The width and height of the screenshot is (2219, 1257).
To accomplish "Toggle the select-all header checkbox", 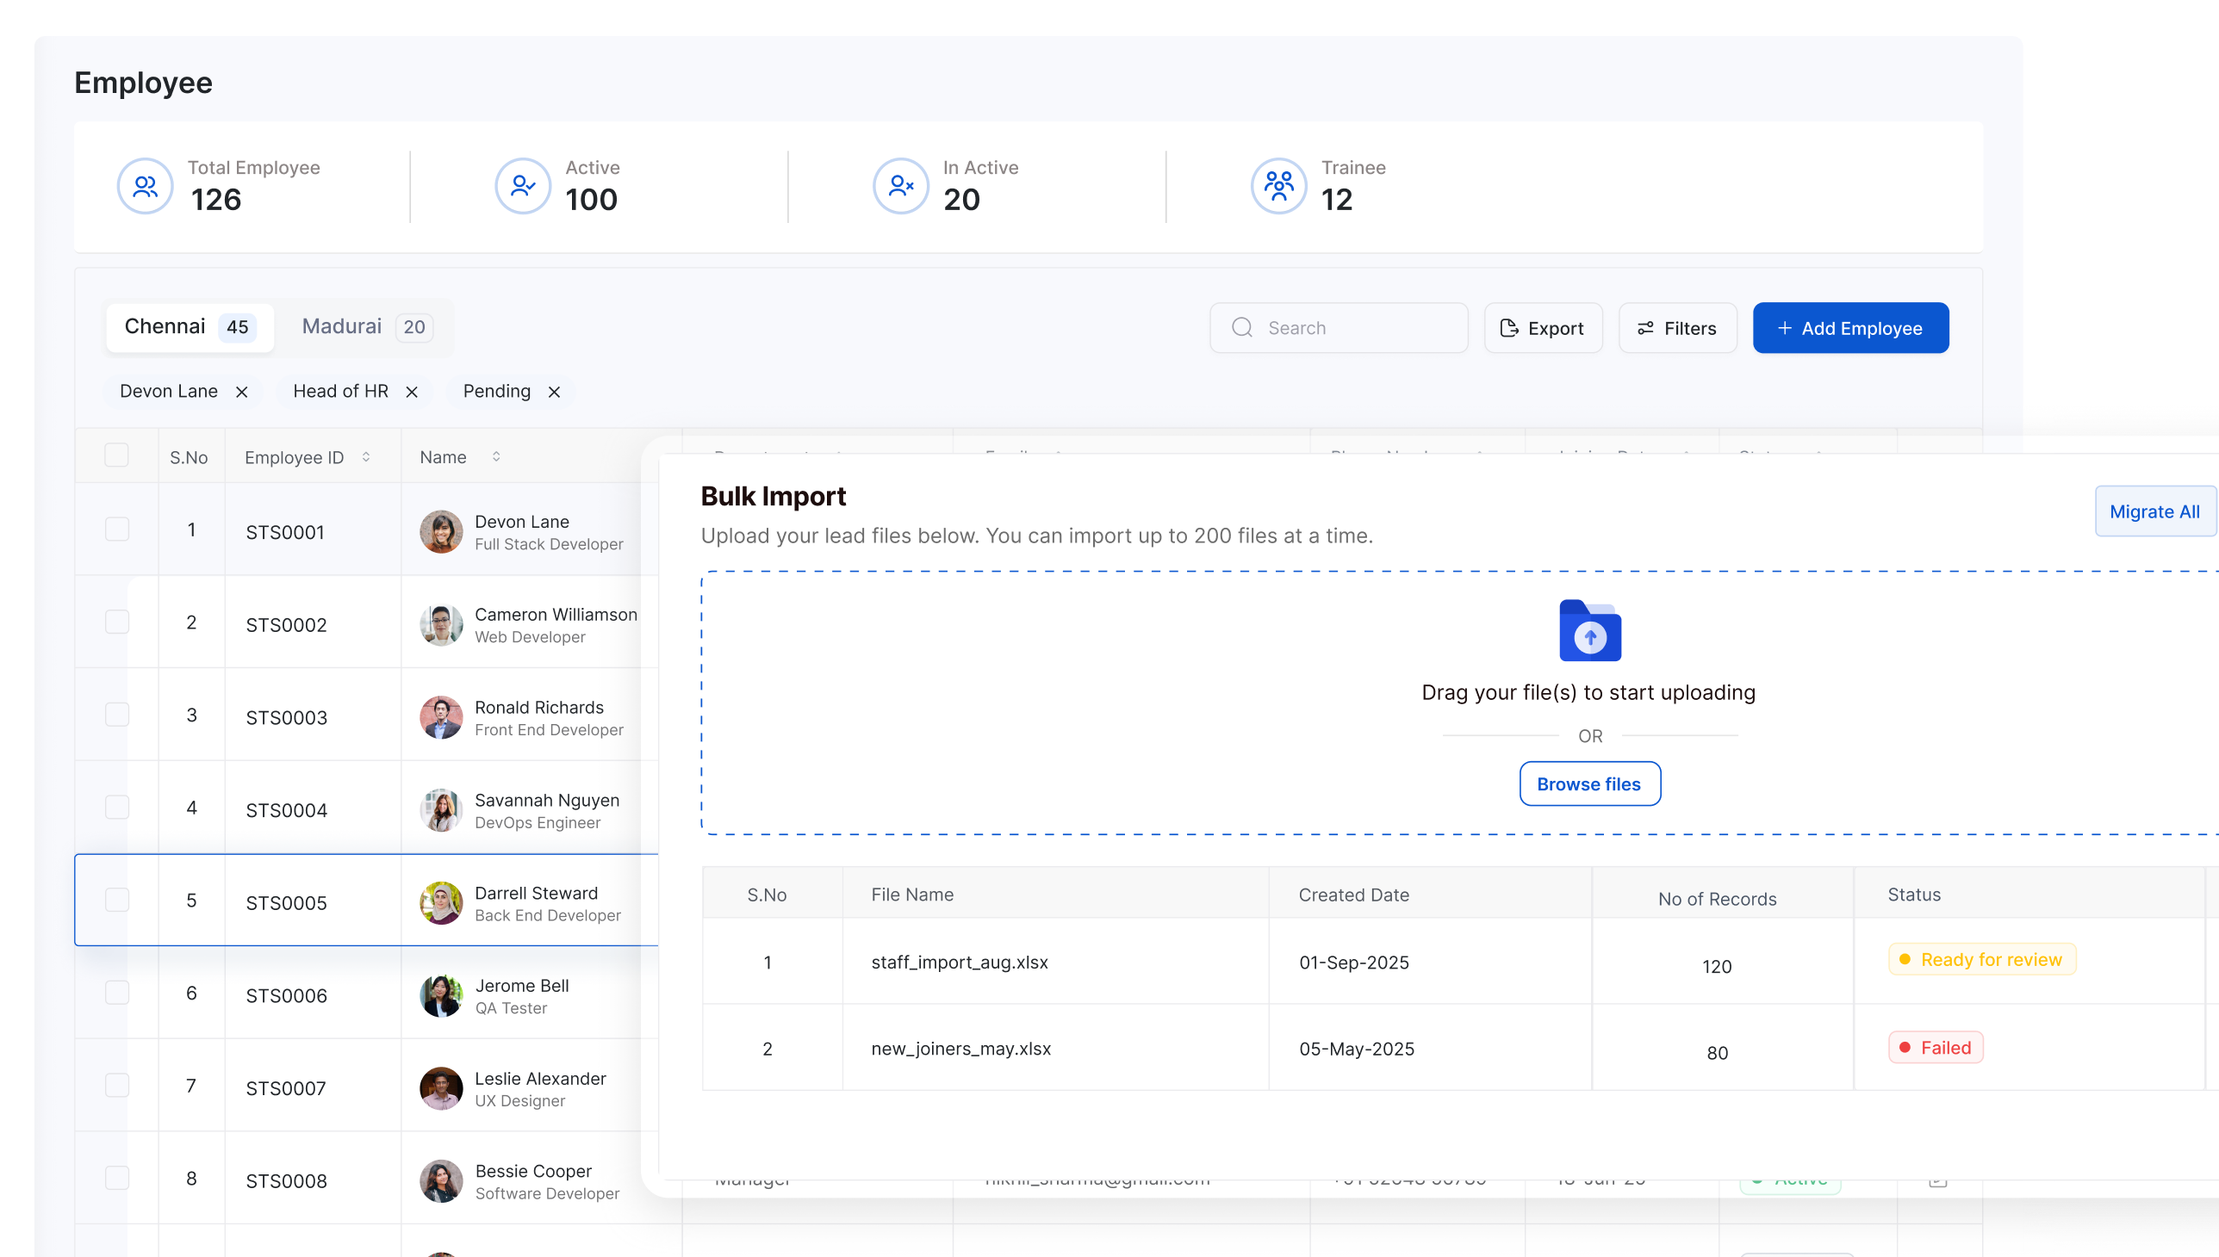I will coord(116,455).
